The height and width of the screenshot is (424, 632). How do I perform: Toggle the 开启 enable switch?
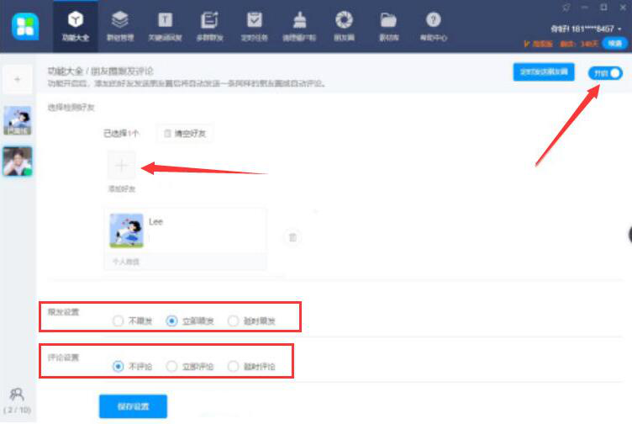click(605, 73)
